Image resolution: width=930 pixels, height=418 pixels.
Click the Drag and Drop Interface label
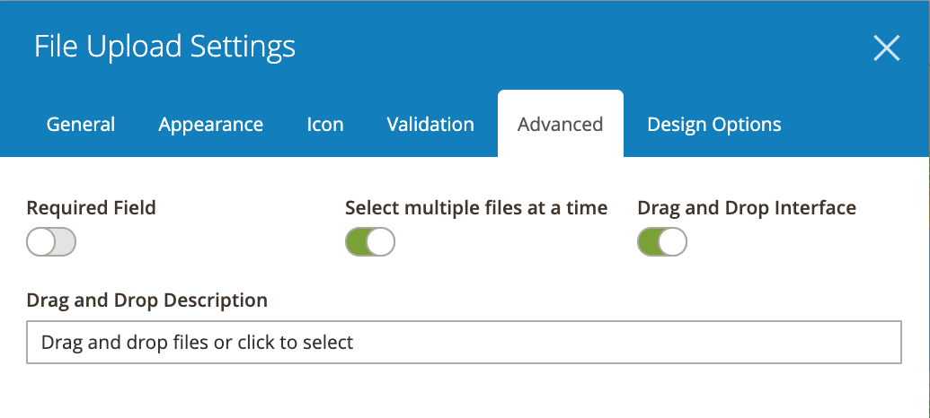pos(747,208)
